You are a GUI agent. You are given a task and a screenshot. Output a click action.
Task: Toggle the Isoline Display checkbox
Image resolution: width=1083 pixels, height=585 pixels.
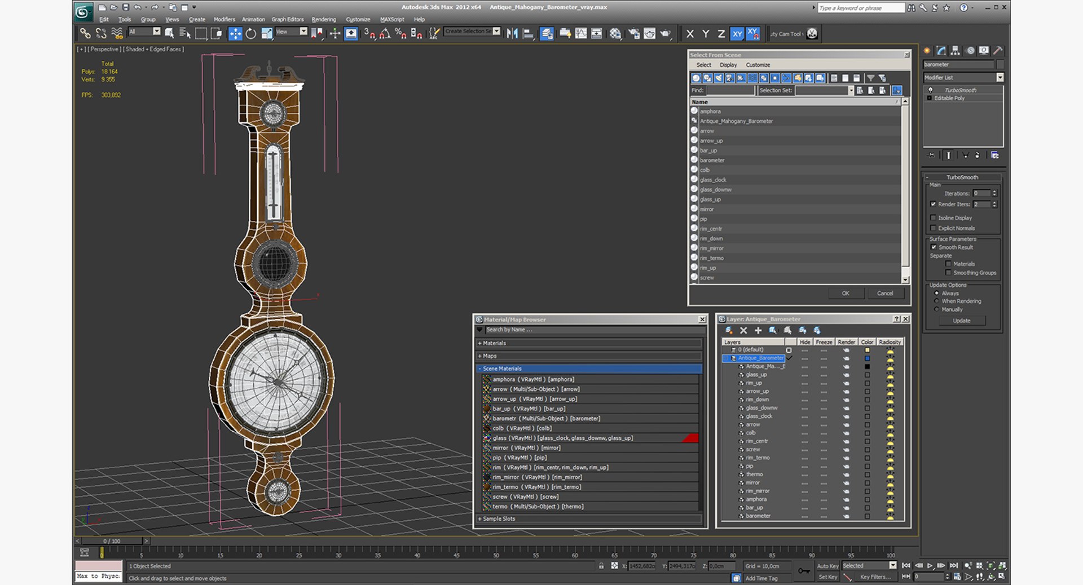point(933,218)
